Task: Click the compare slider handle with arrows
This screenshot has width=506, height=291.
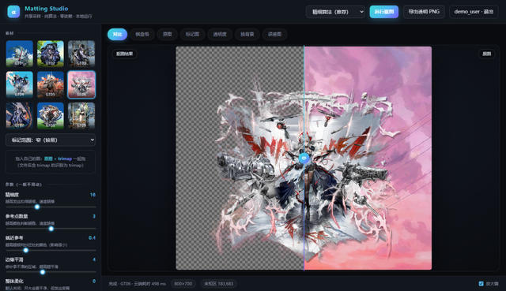Action: [304, 158]
